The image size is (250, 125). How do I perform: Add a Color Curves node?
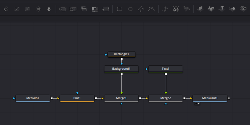click(17, 9)
